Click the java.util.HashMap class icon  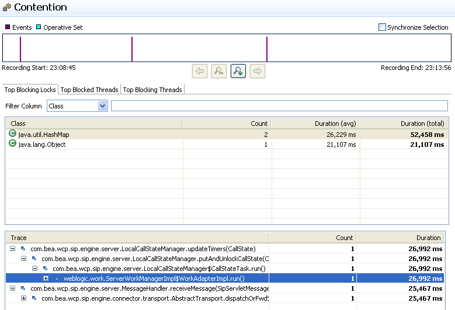click(13, 134)
